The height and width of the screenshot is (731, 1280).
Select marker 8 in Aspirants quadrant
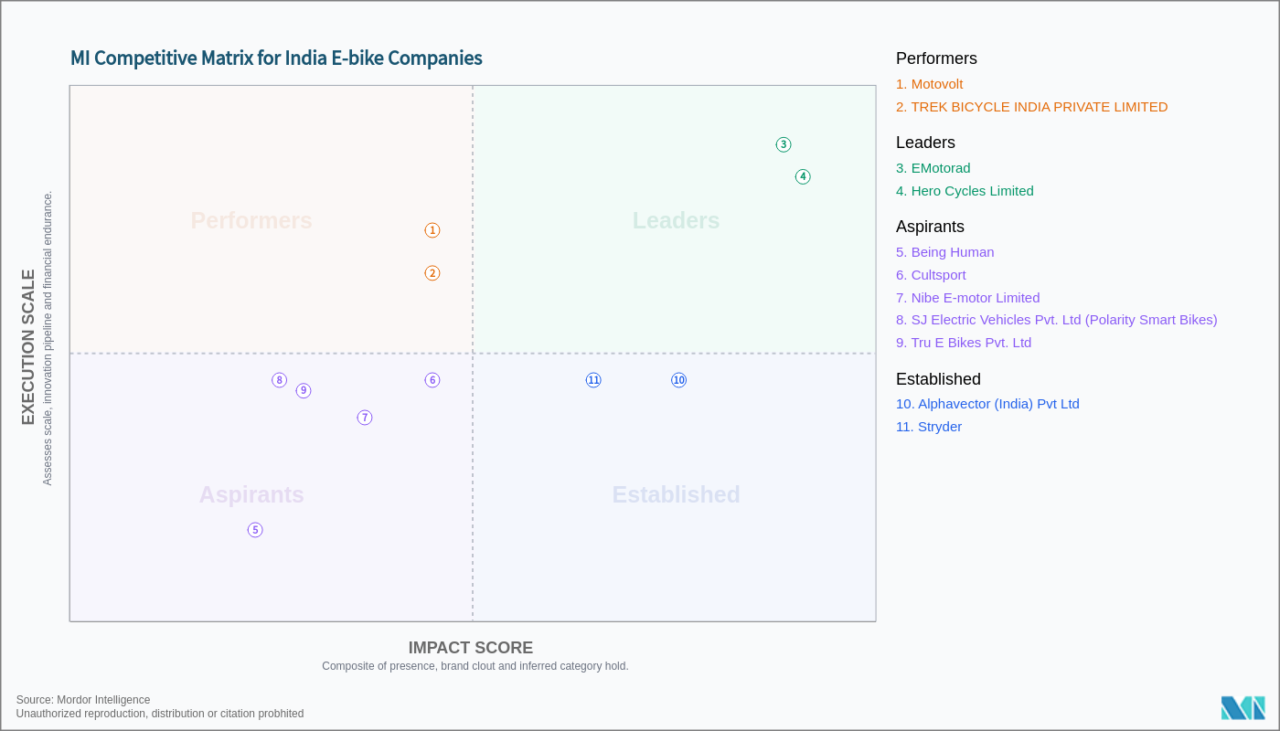pyautogui.click(x=280, y=380)
